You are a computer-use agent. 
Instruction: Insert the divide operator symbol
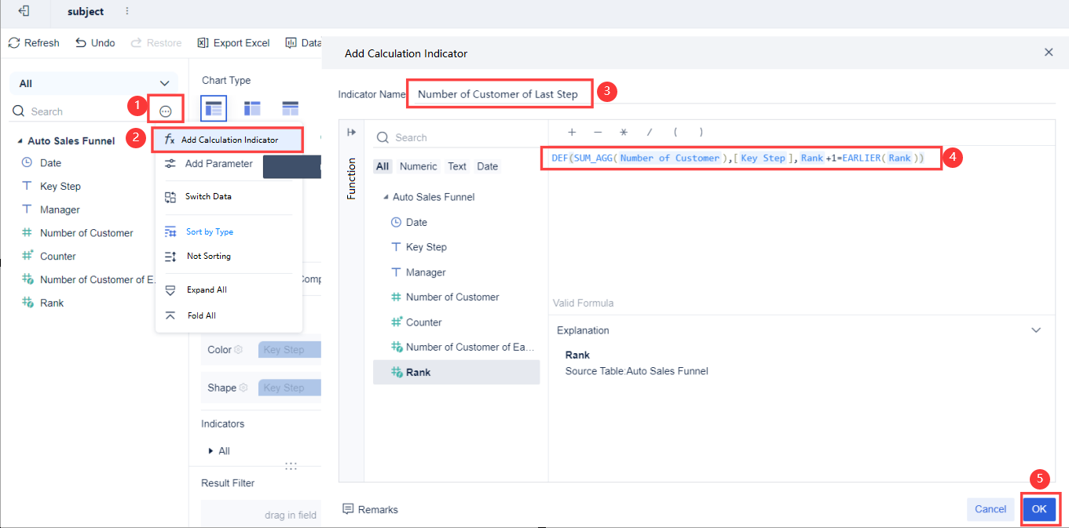coord(649,133)
